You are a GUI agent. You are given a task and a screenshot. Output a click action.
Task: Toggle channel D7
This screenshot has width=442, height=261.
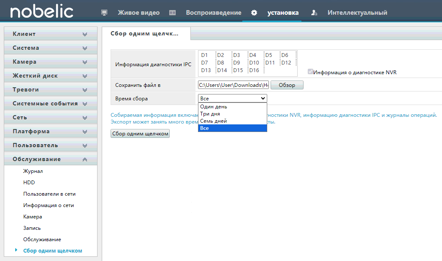204,63
